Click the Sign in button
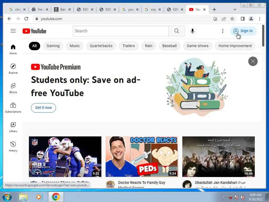Viewport: 269px width, 202px height. tap(243, 31)
